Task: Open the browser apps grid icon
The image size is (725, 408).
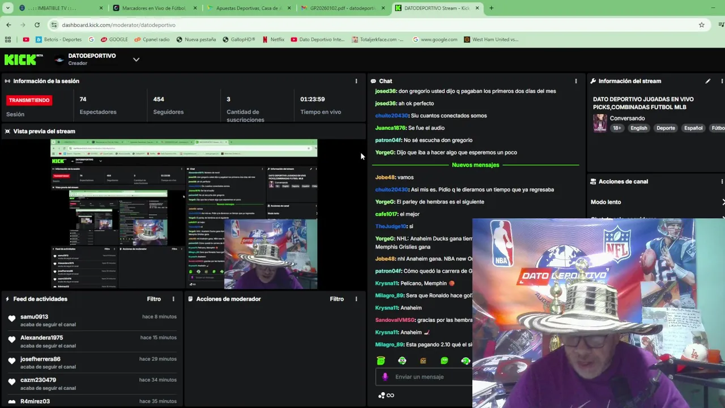Action: 8,40
